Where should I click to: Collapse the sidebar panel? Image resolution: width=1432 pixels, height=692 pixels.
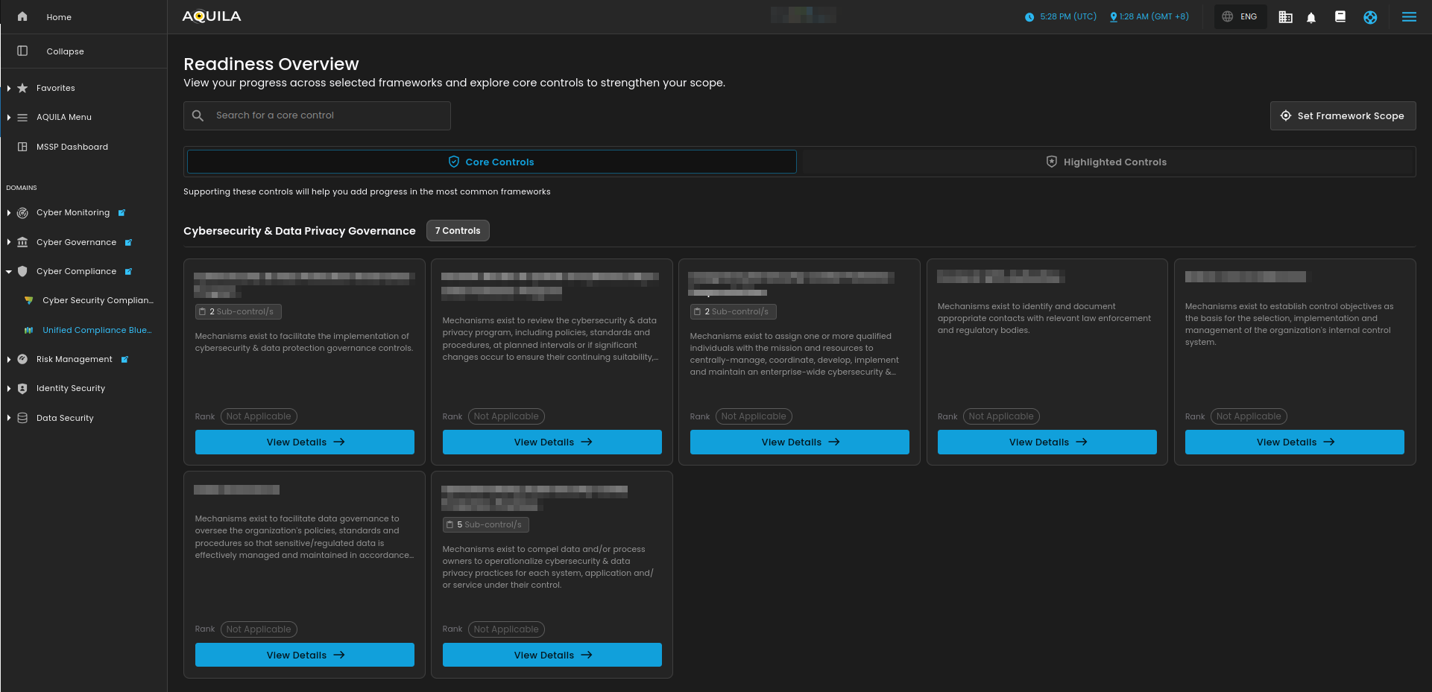[x=65, y=51]
